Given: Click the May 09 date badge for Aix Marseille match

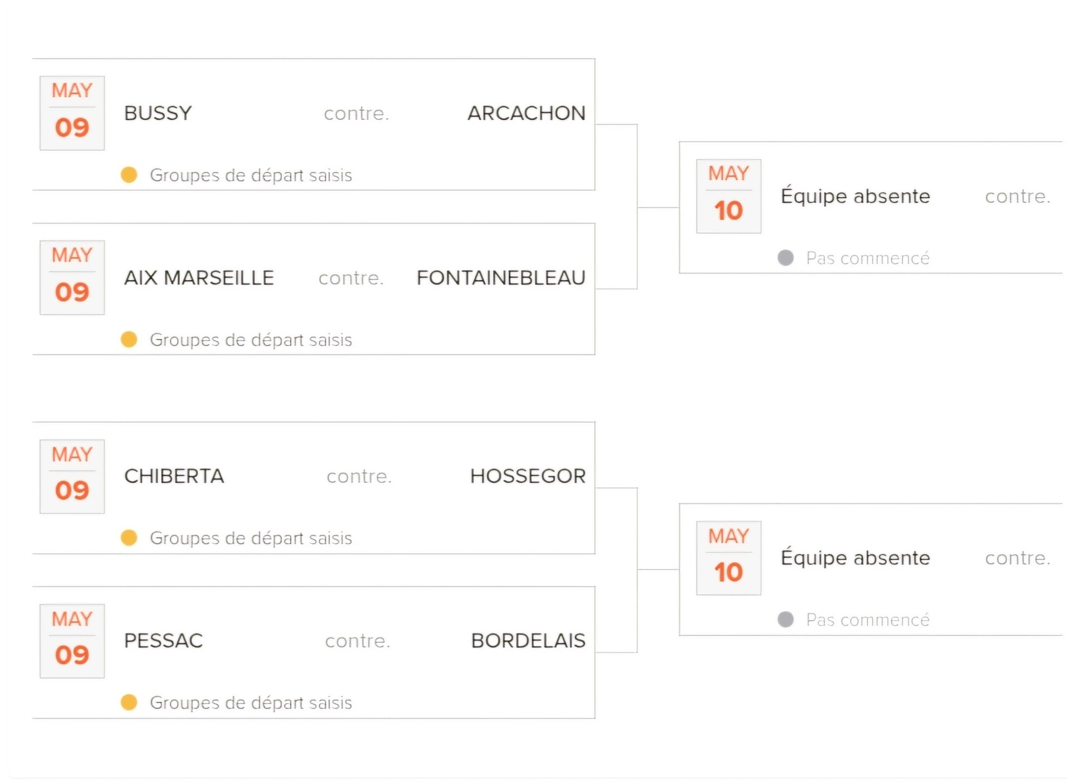Looking at the screenshot, I should click(72, 277).
